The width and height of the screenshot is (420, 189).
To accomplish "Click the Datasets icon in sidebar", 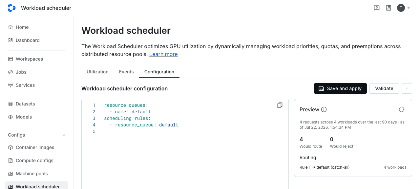I will 10,104.
